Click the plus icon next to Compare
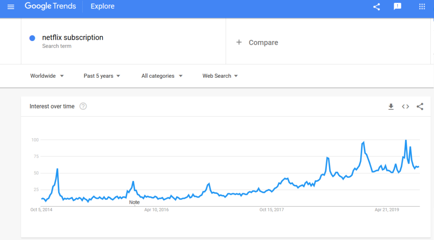 pyautogui.click(x=239, y=42)
